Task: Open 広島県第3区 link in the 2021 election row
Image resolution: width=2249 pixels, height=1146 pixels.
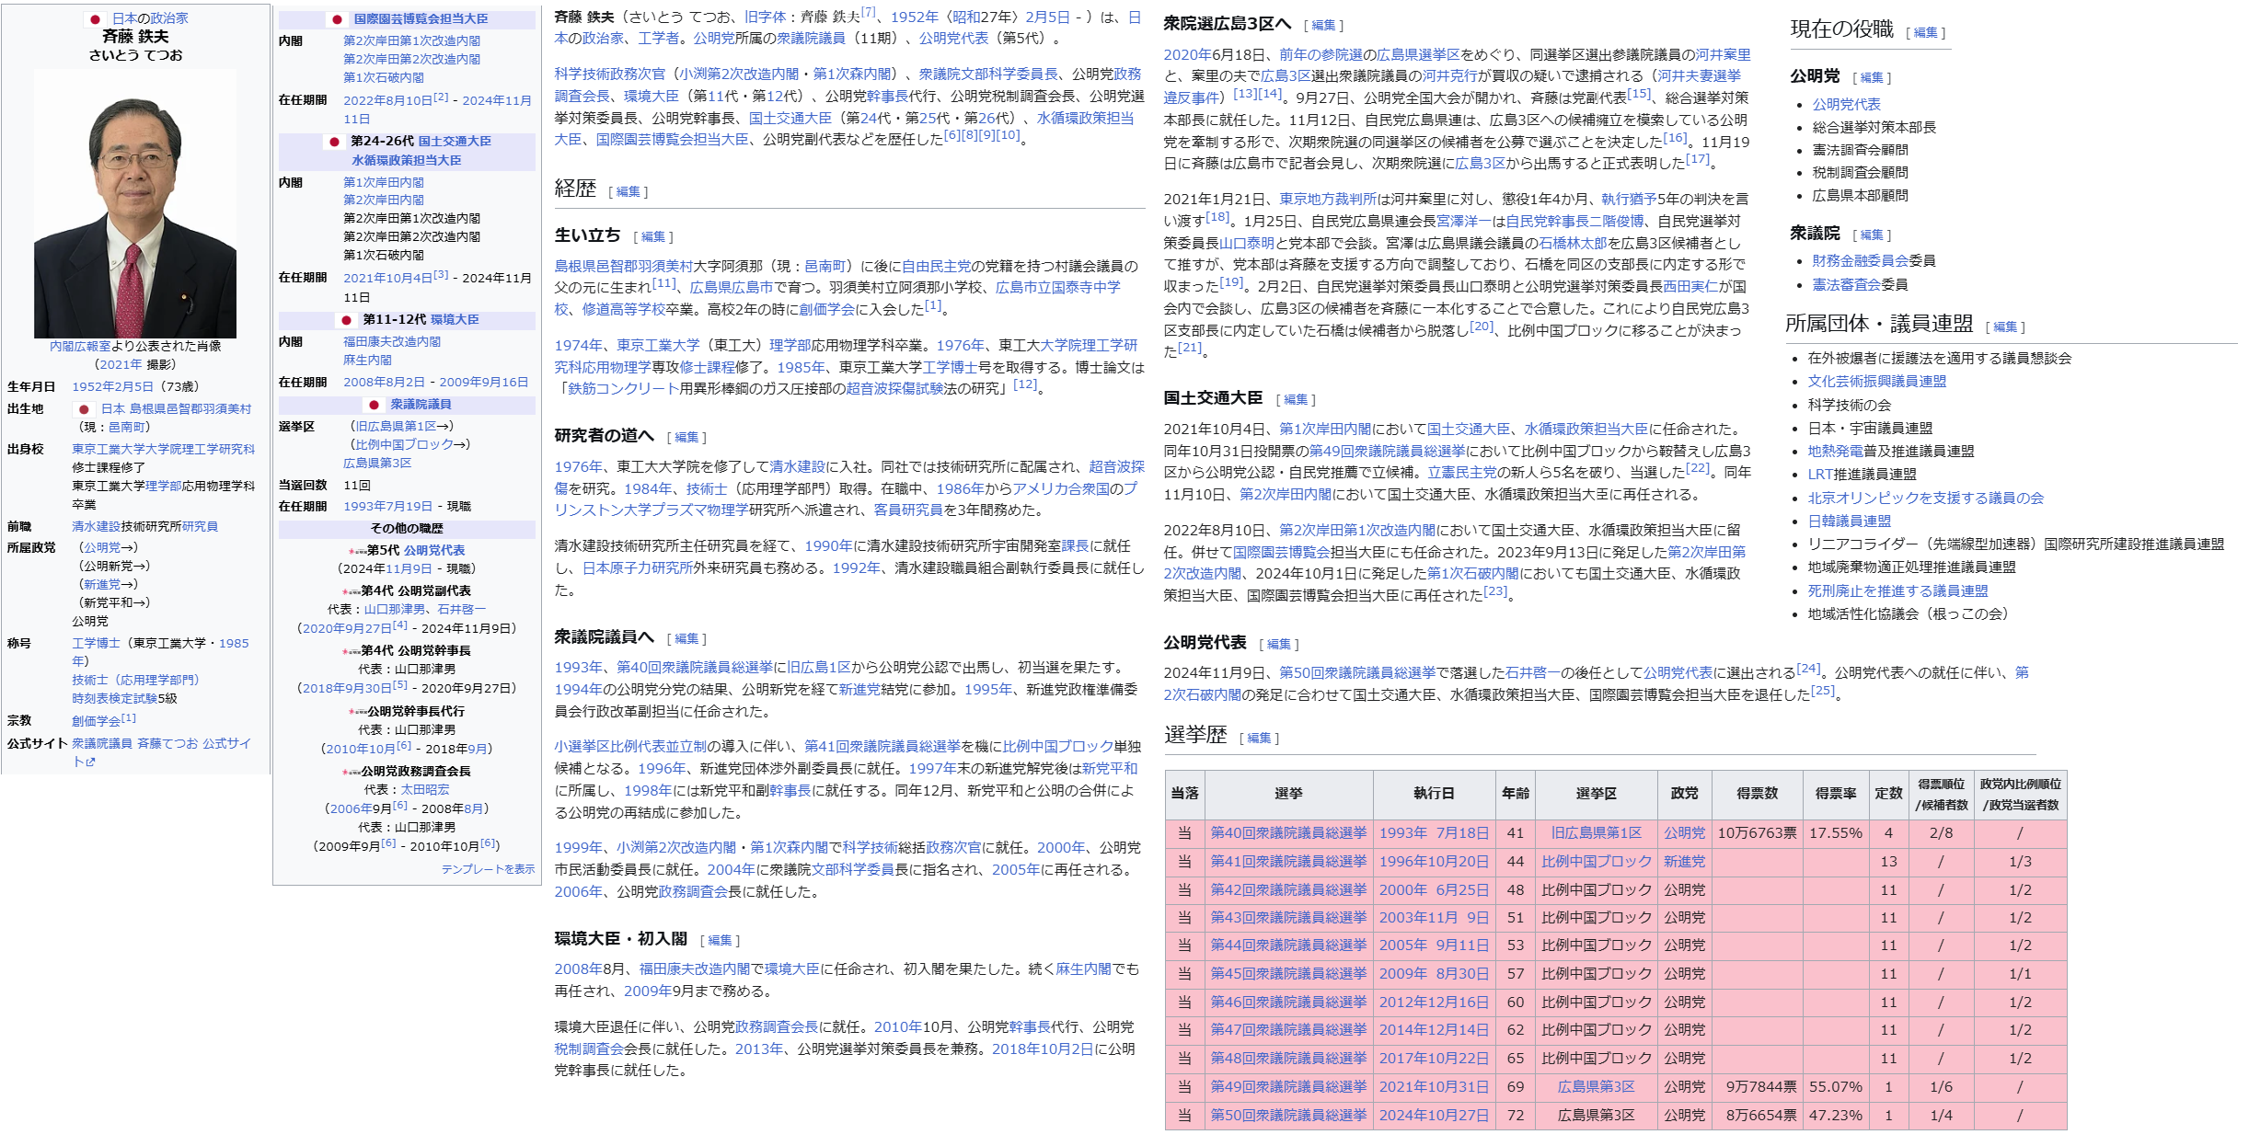Action: tap(1596, 1087)
